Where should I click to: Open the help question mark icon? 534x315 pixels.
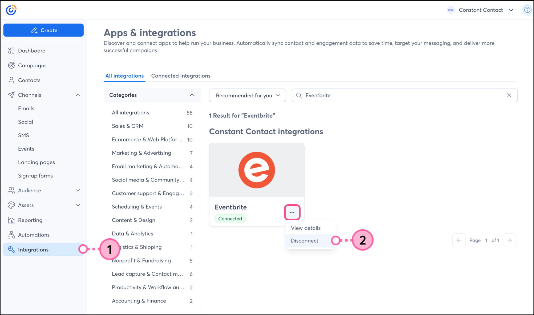[527, 10]
